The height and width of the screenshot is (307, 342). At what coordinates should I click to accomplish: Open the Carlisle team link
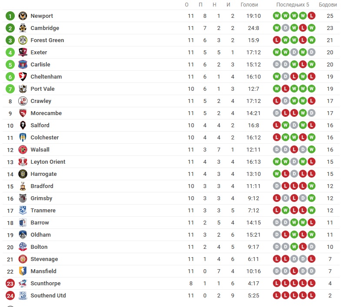[x=40, y=65]
